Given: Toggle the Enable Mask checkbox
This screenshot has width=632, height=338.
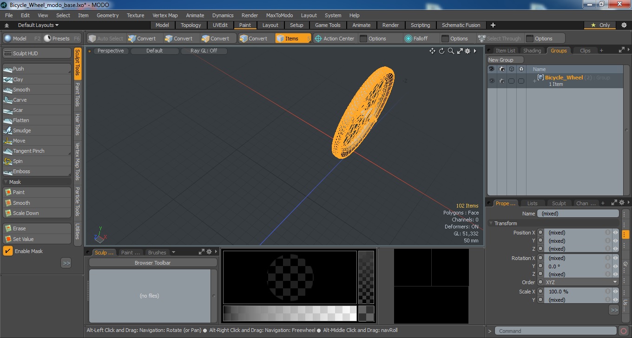Looking at the screenshot, I should [8, 251].
